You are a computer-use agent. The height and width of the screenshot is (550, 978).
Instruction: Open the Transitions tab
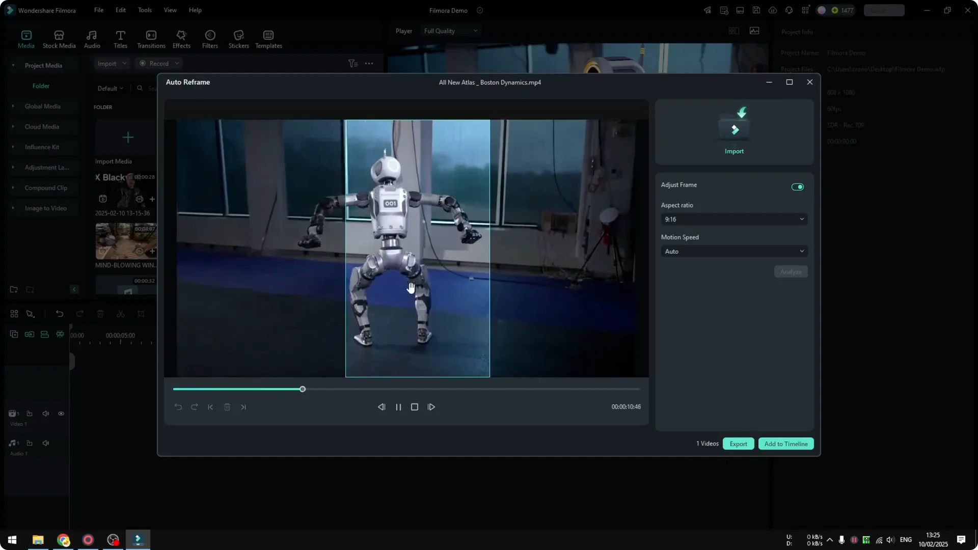(151, 39)
